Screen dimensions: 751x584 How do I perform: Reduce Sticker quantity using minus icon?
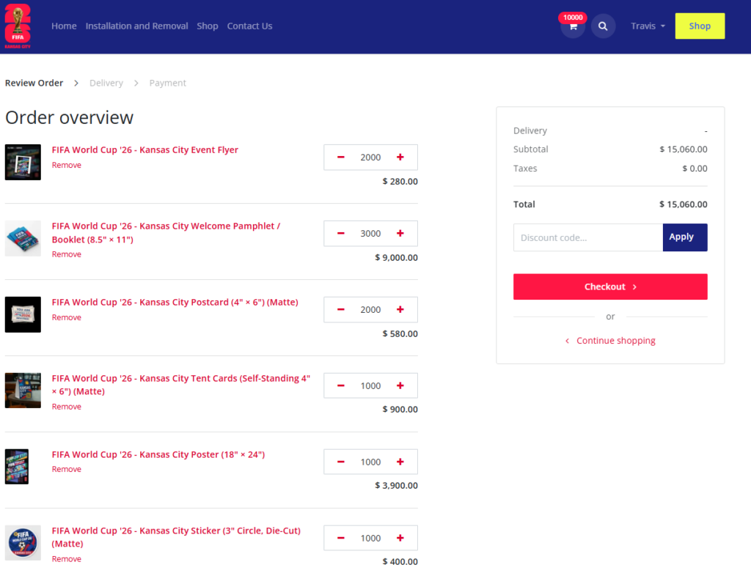click(x=341, y=539)
